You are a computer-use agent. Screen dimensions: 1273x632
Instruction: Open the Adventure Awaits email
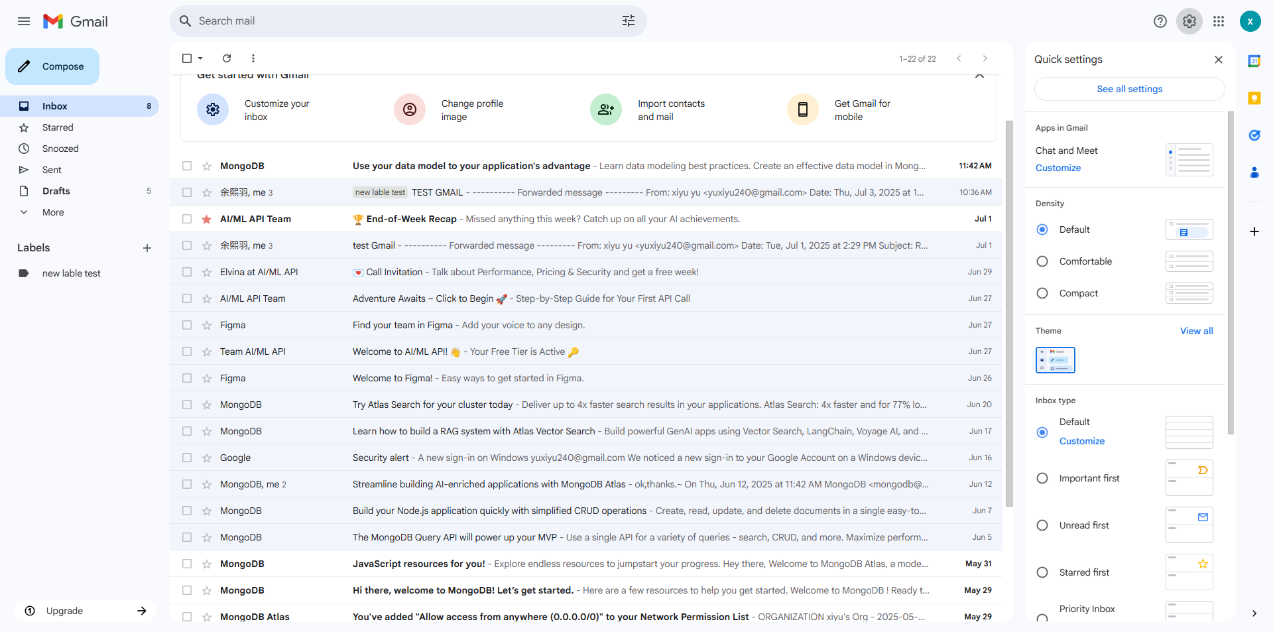586,298
